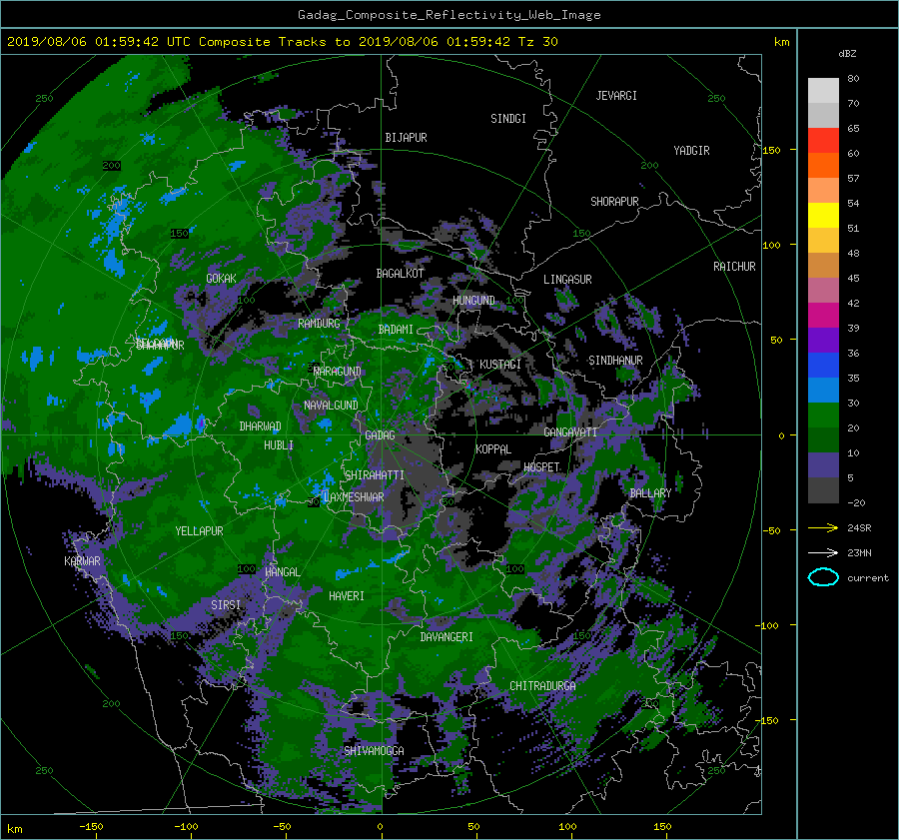Viewport: 899px width, 840px height.
Task: Click the KARWAR city label
Action: coord(82,561)
